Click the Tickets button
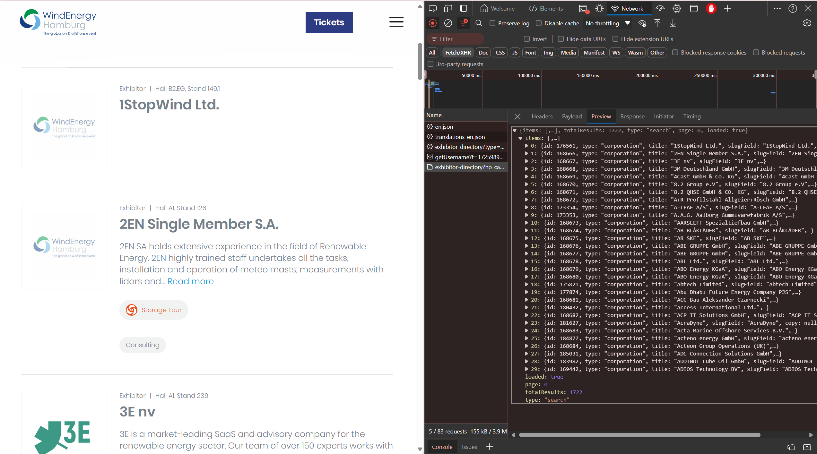This screenshot has height=454, width=817. coord(329,22)
